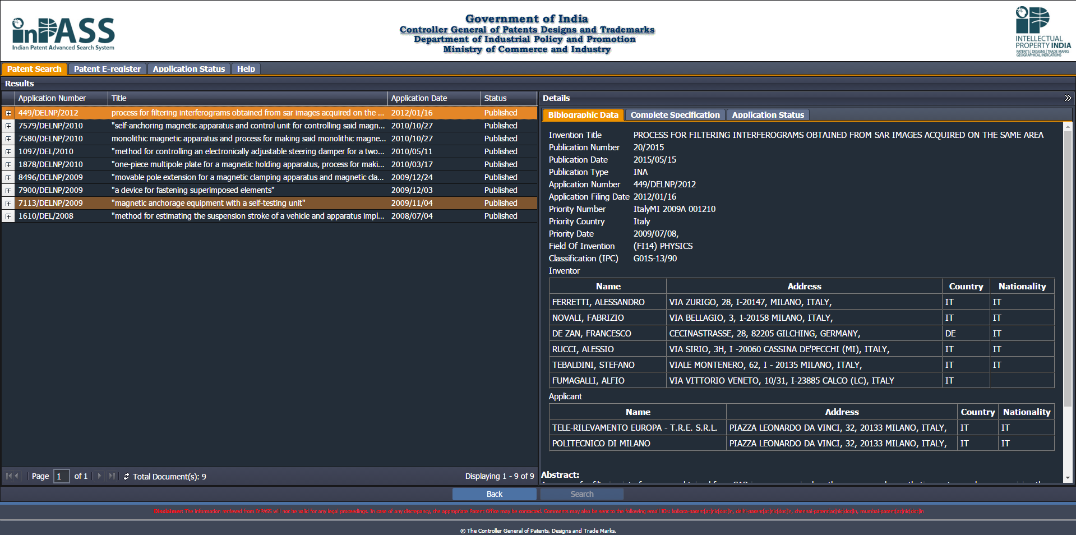Expand row for 7579/DELNP/2010

point(8,126)
